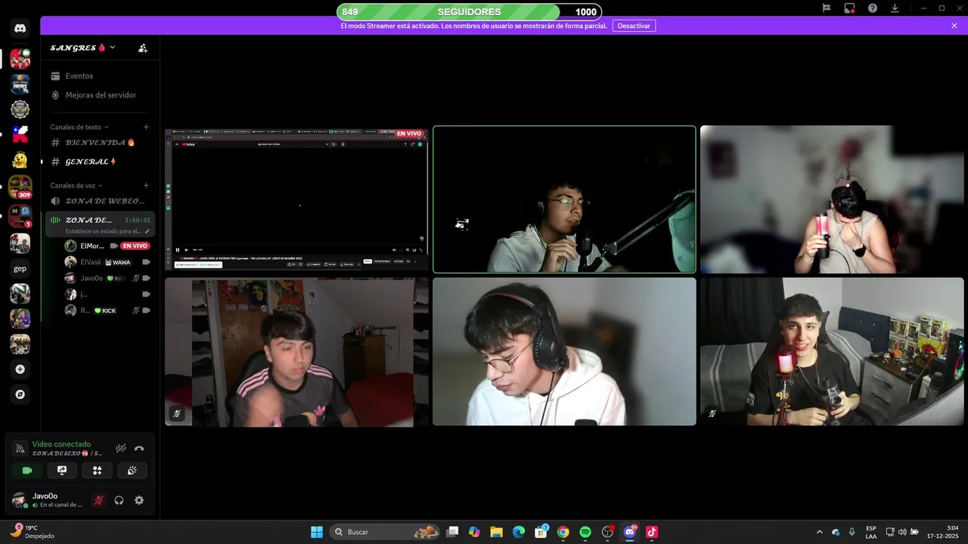Click the 19°C Despejado weather widget
The height and width of the screenshot is (544, 968).
point(33,532)
